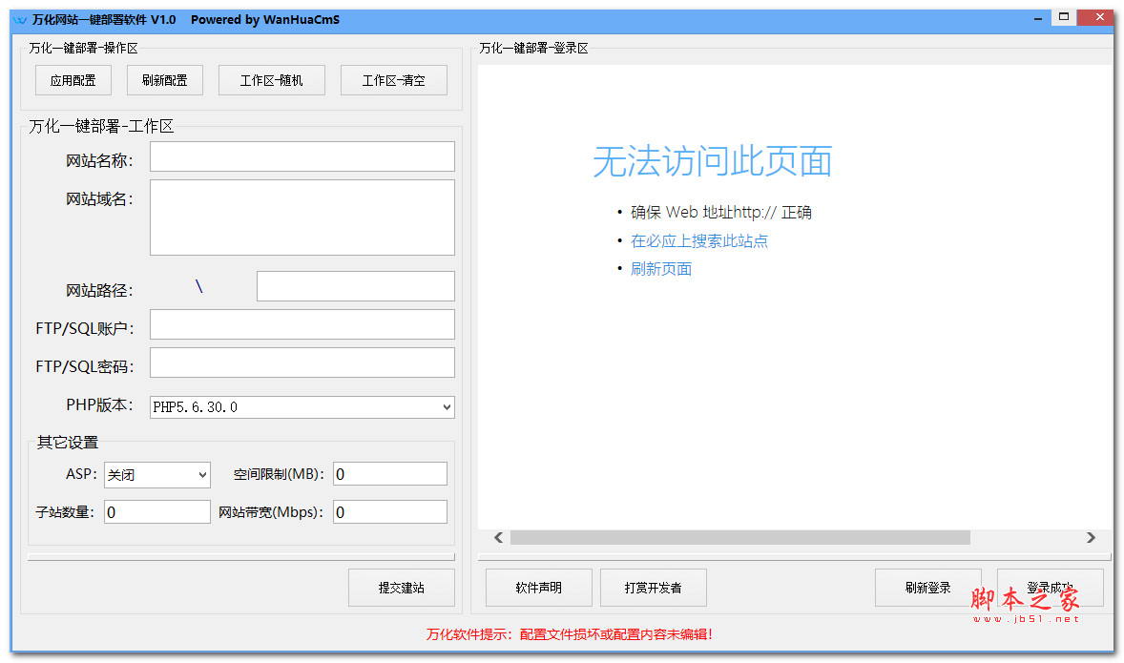Click the 应用配置 button

coord(73,79)
